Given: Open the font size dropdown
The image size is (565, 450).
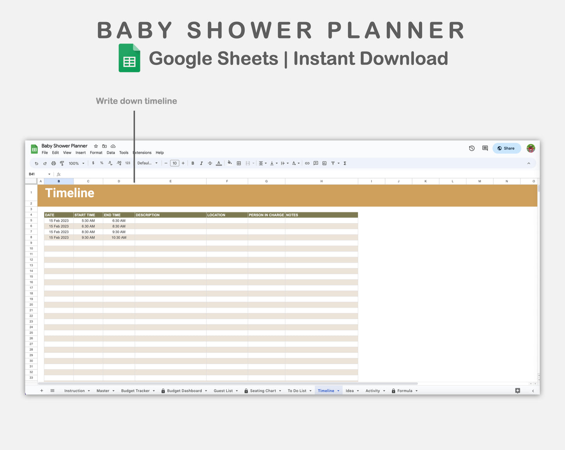Looking at the screenshot, I should coord(174,163).
